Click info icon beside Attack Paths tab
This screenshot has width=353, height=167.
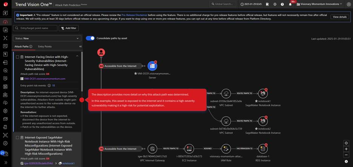pos(31,47)
